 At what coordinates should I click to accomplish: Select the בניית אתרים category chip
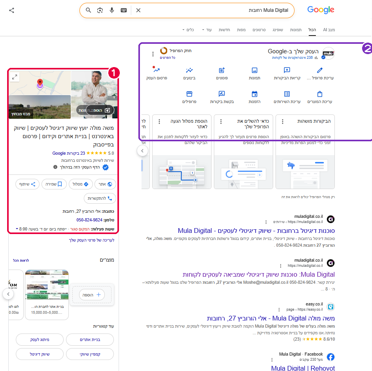[90, 339]
